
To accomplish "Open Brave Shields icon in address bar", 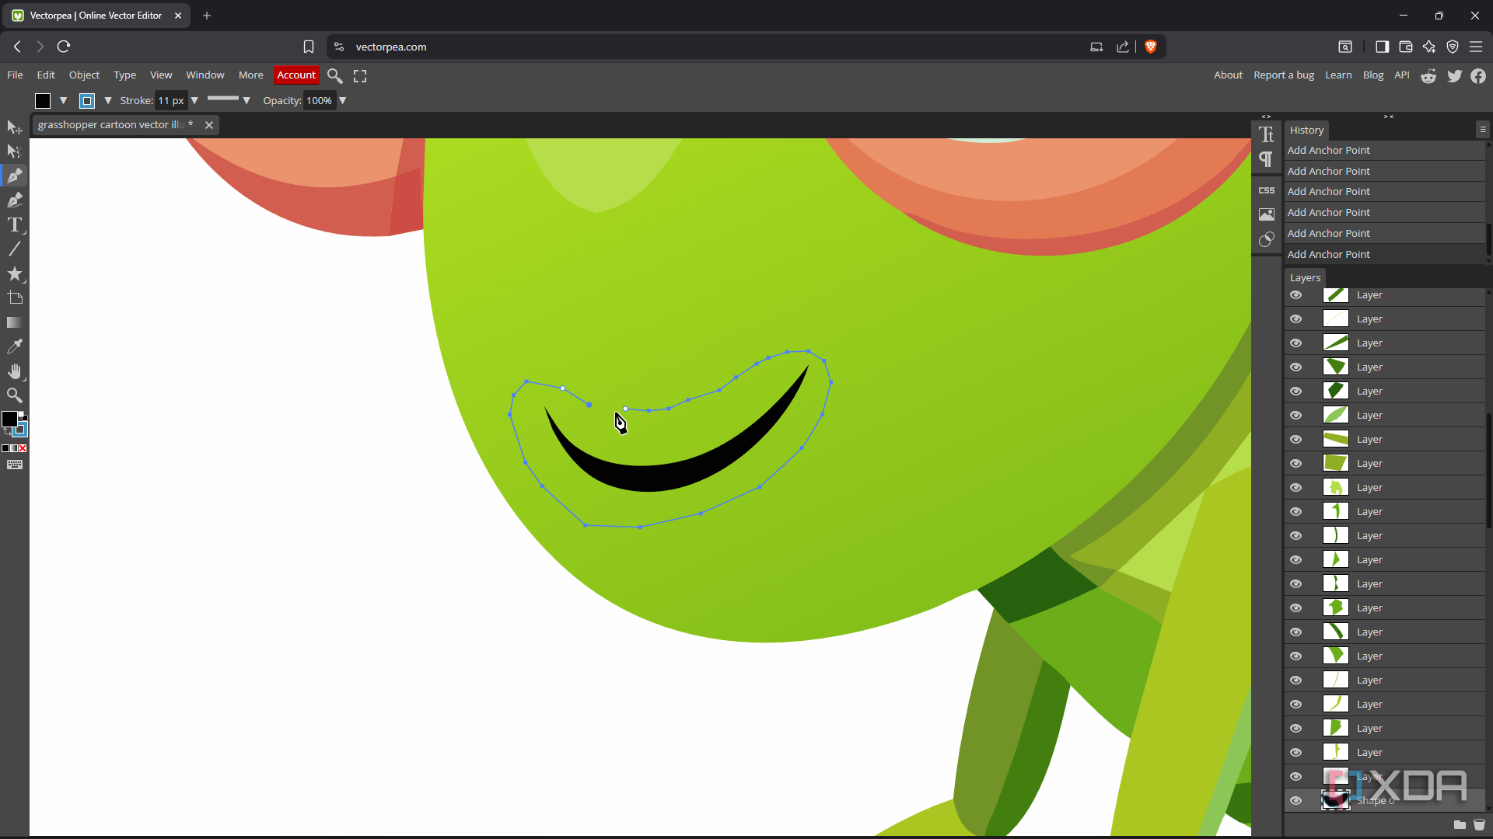I will pyautogui.click(x=1151, y=47).
